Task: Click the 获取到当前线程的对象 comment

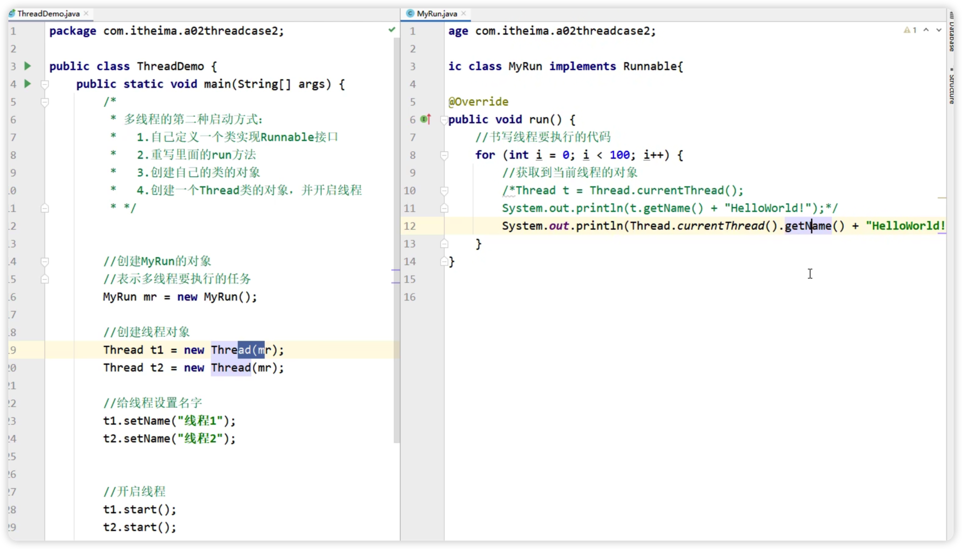Action: click(570, 172)
